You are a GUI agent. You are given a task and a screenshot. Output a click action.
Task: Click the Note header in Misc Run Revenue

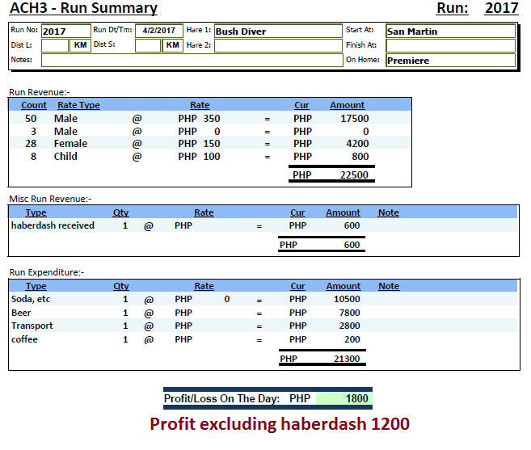(x=388, y=212)
